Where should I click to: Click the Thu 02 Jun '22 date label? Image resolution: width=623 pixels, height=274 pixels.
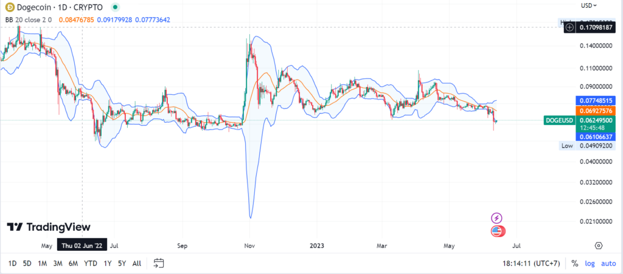[x=82, y=246]
